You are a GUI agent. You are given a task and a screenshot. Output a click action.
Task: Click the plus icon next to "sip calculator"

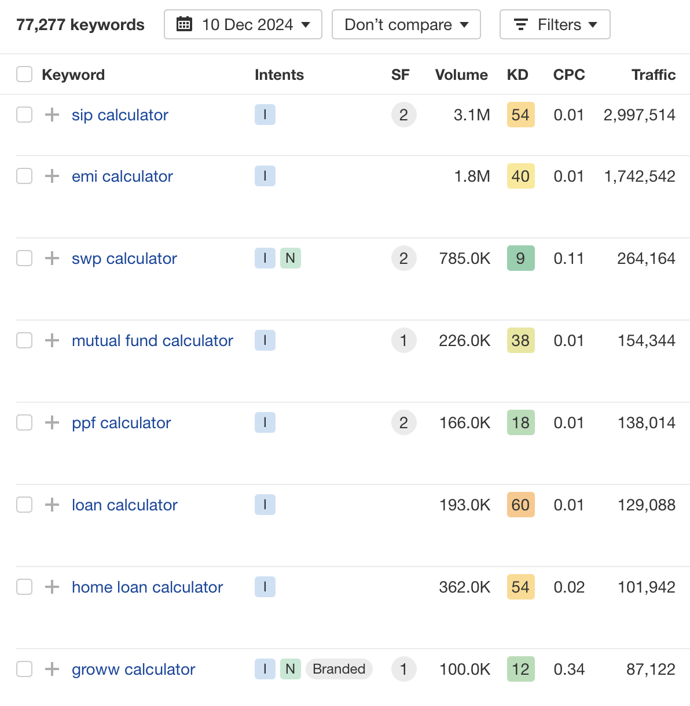(x=52, y=115)
